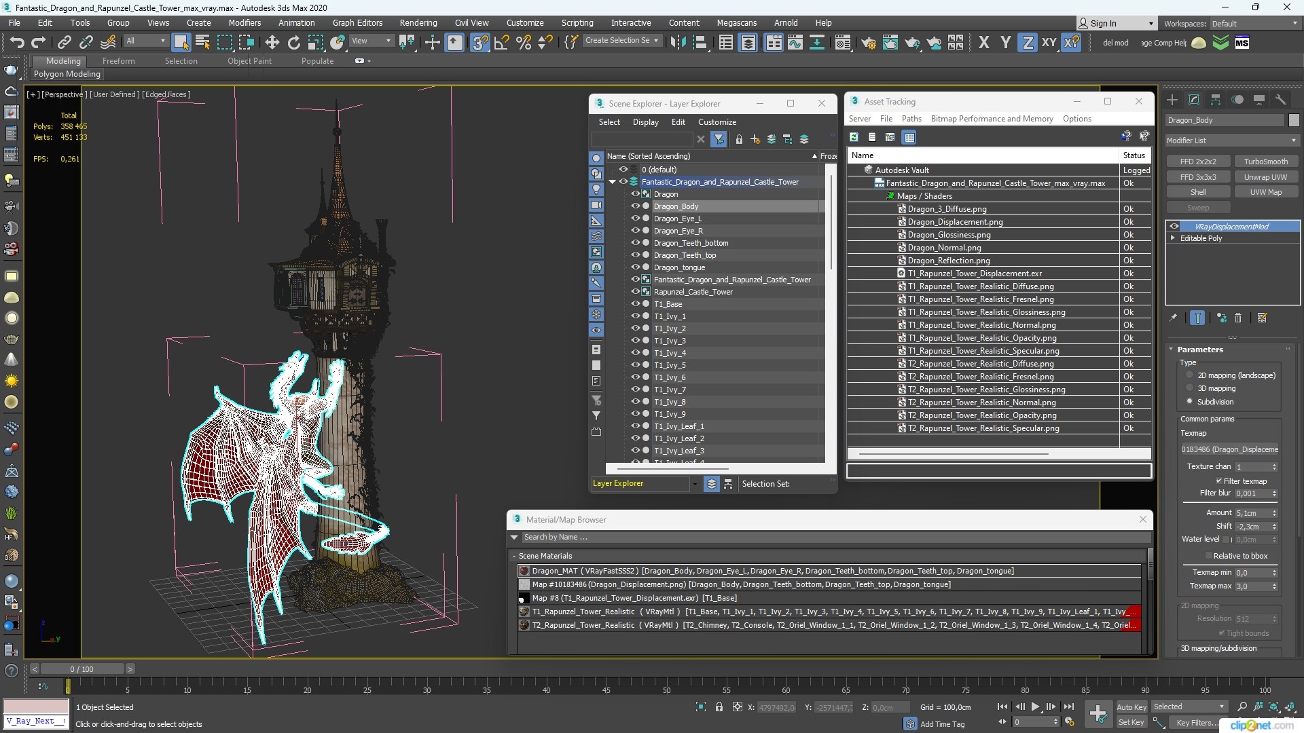This screenshot has width=1304, height=733.
Task: Toggle the Filter texmap checkbox
Action: 1218,481
